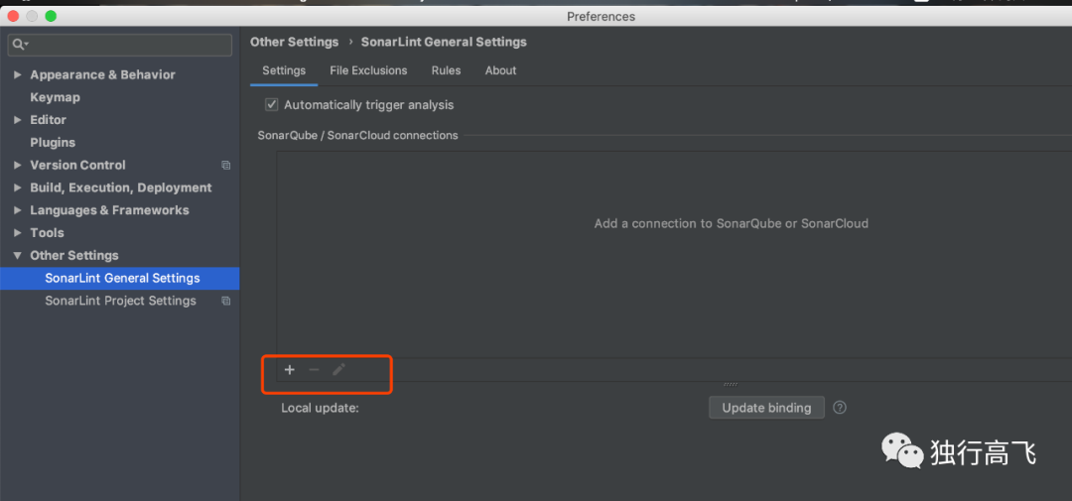This screenshot has width=1072, height=501.
Task: Select Keymap in the settings tree
Action: point(55,98)
